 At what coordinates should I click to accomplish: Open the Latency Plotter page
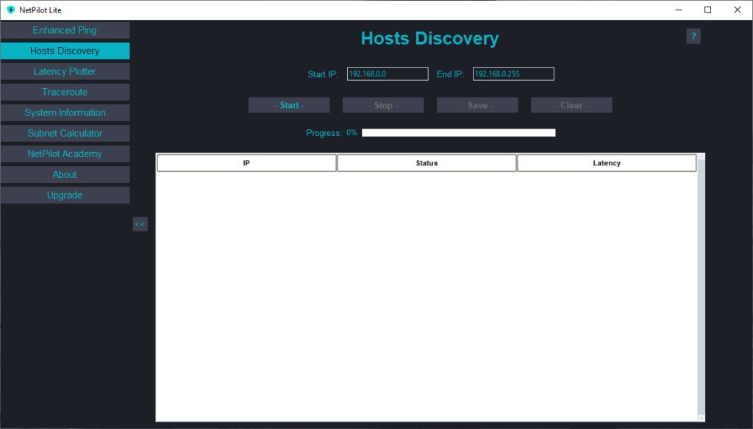[65, 71]
